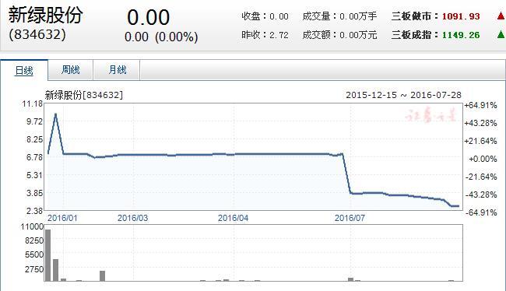Click the chart title 新绿股份[834632]

click(84, 95)
